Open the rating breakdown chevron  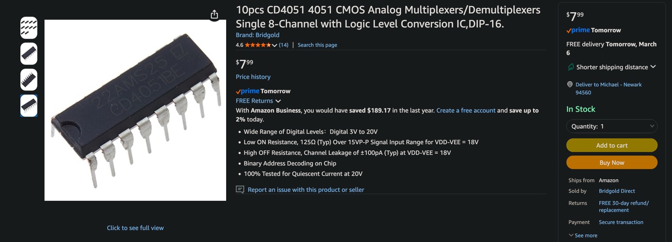tap(275, 45)
